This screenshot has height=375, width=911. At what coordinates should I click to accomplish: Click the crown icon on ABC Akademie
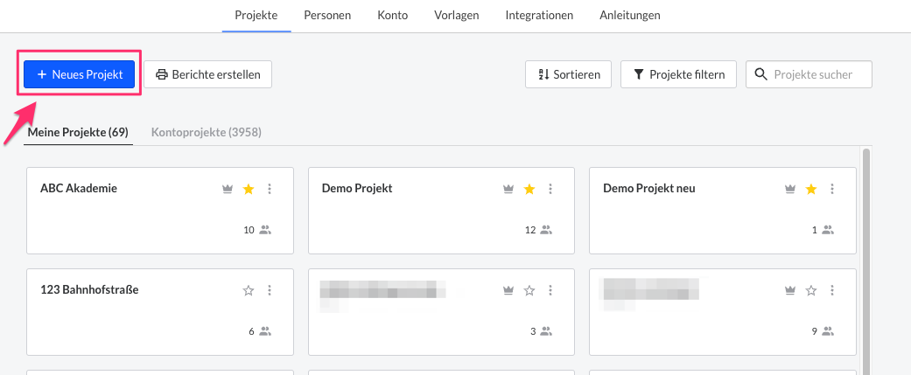click(228, 189)
